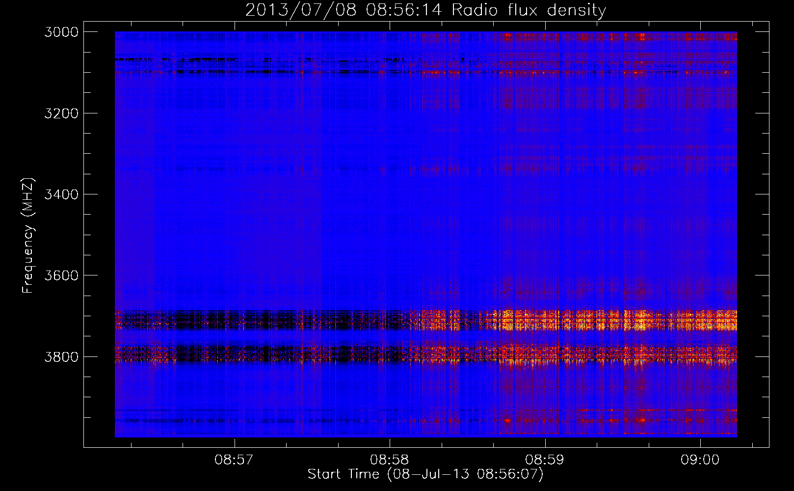
Task: Click the plot title 'Radio flux density'
Action: coord(529,10)
